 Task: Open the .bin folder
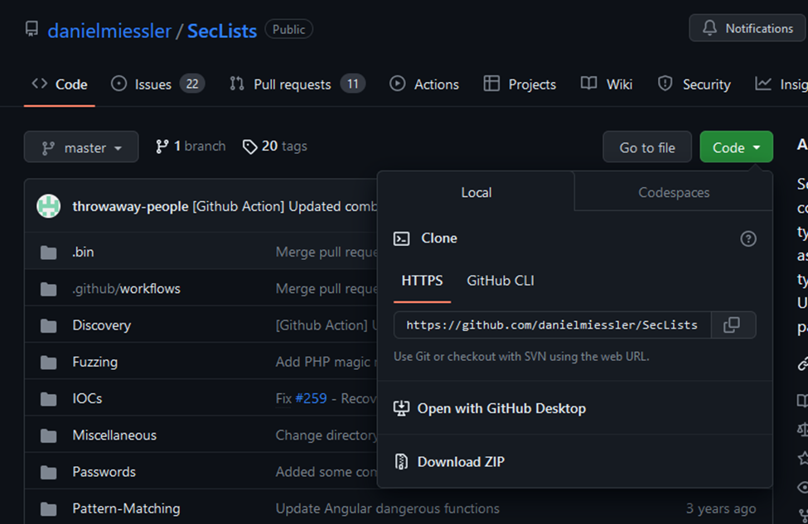[x=84, y=252]
